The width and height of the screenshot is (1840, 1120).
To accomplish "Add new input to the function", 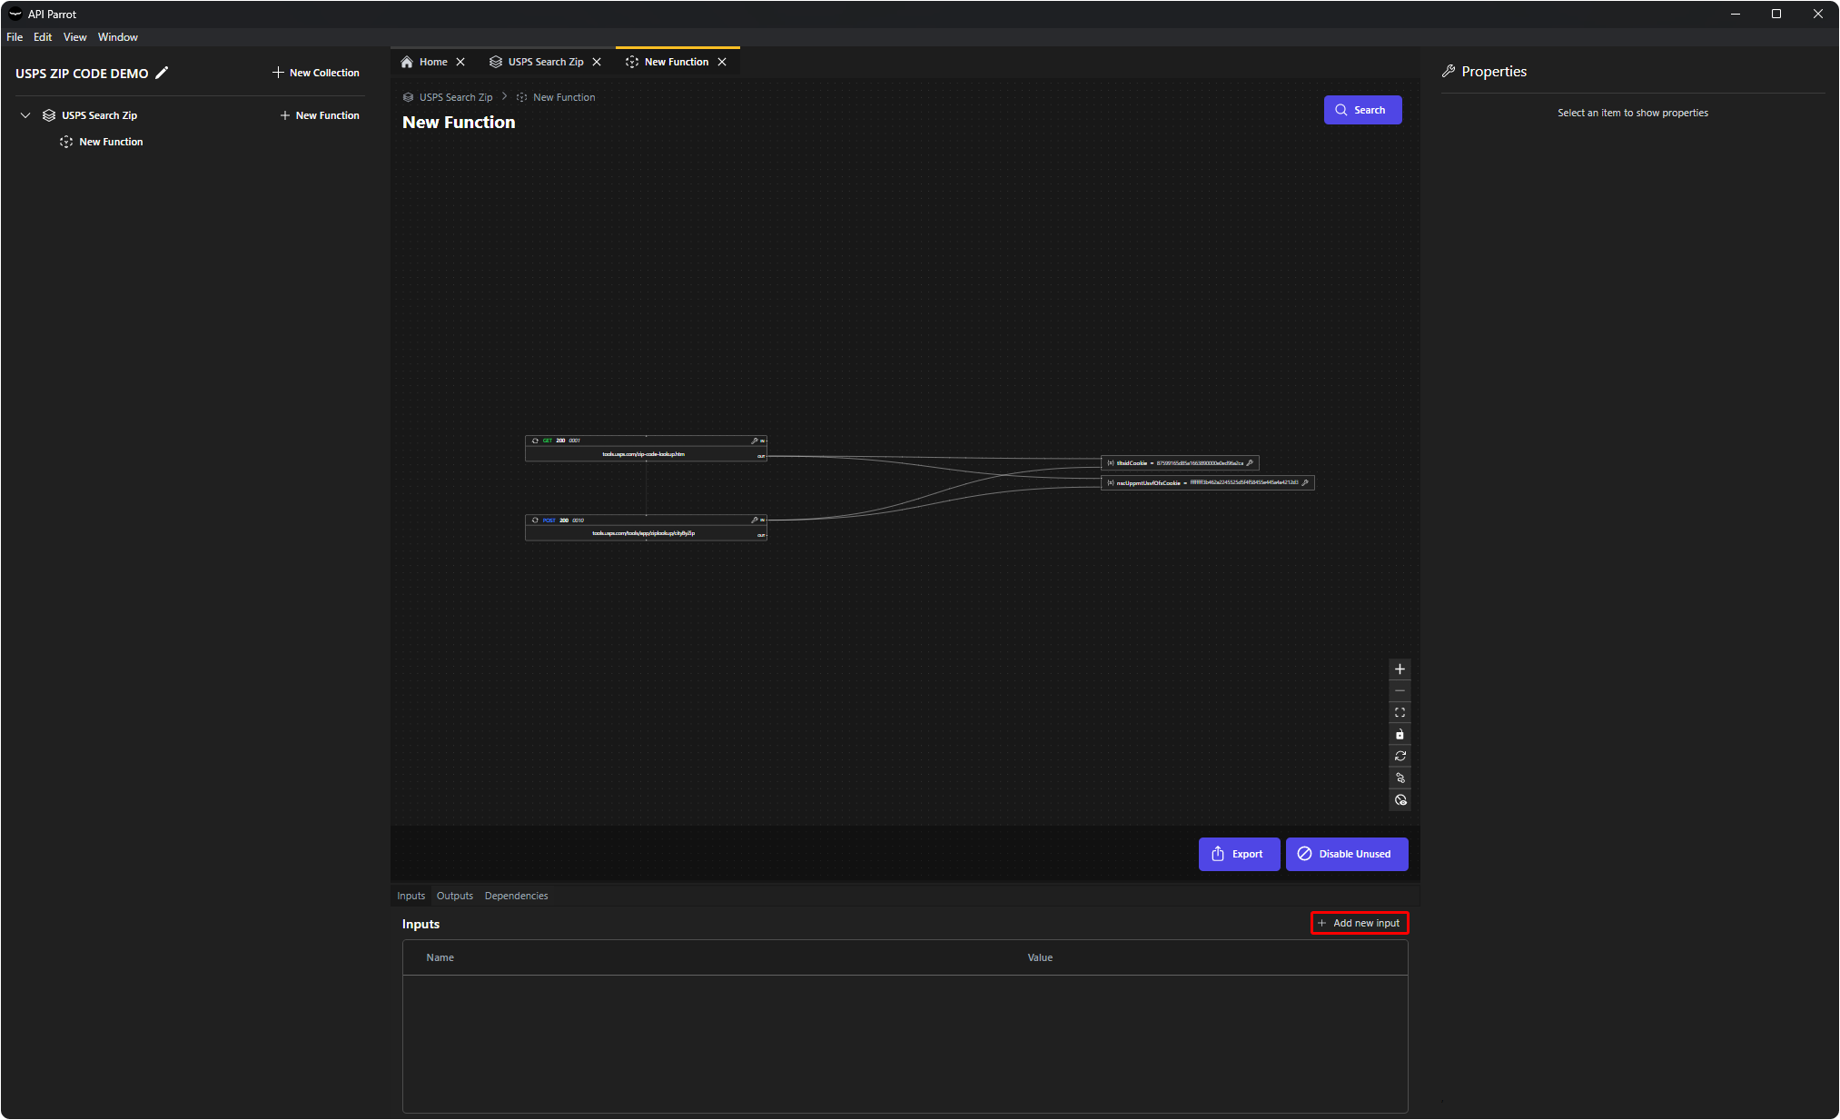I will (x=1359, y=923).
